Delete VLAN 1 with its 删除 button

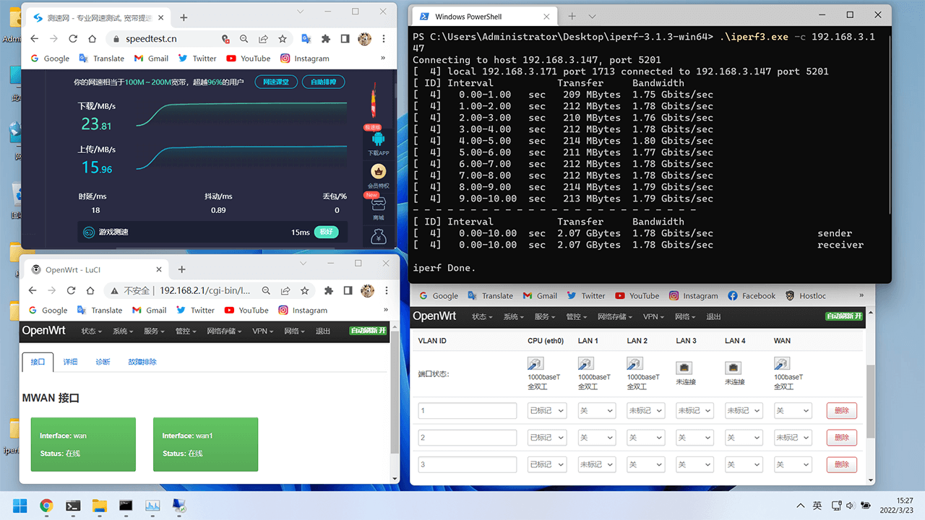pyautogui.click(x=842, y=411)
